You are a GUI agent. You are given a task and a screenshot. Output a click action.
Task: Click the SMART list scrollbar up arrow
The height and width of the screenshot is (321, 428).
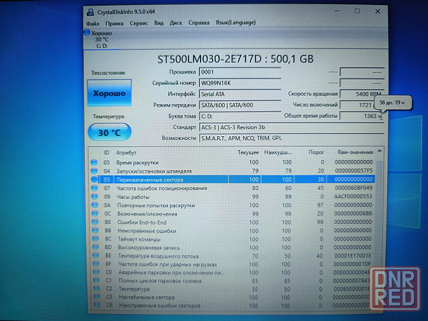point(379,152)
